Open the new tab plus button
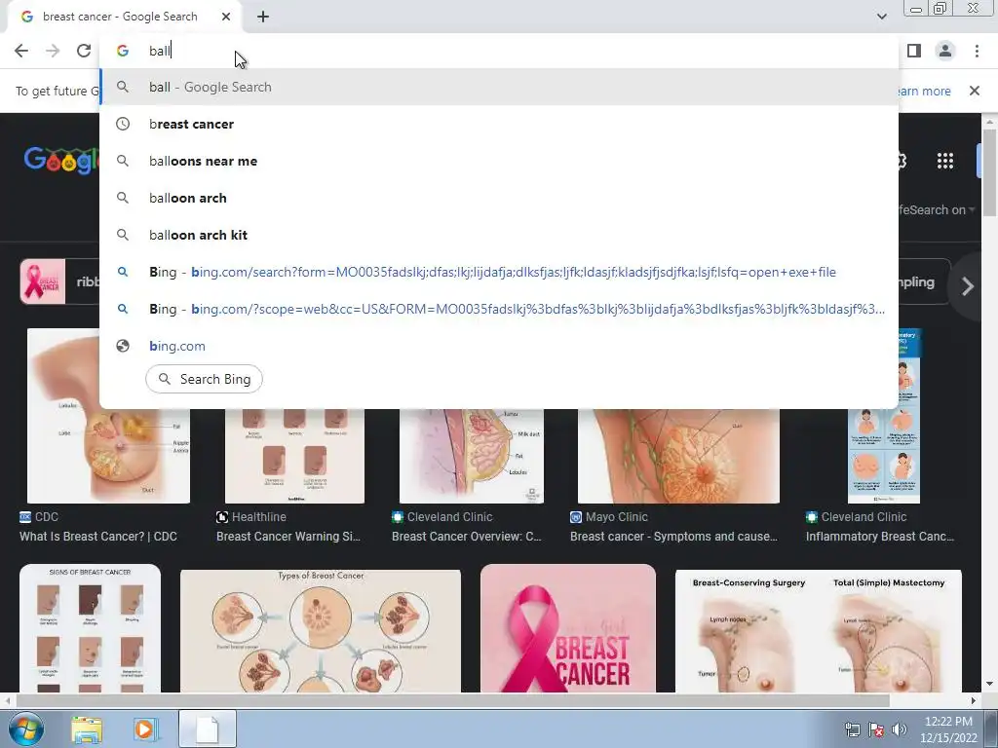The image size is (998, 748). tap(263, 17)
